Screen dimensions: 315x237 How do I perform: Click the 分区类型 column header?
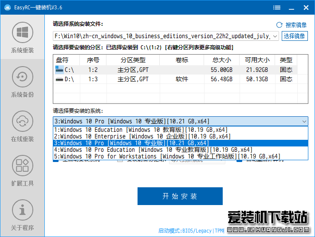coord(133,60)
